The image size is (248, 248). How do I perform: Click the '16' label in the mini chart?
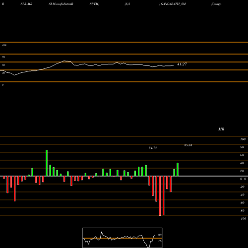[160, 241]
